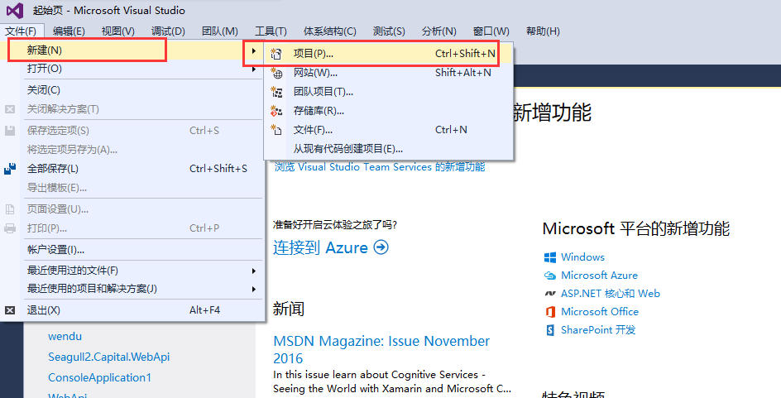Open the Windows platform link
Viewport: 781px width, 398px height.
pos(582,257)
